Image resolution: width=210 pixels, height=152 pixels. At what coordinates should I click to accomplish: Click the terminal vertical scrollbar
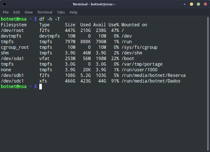pyautogui.click(x=208, y=84)
